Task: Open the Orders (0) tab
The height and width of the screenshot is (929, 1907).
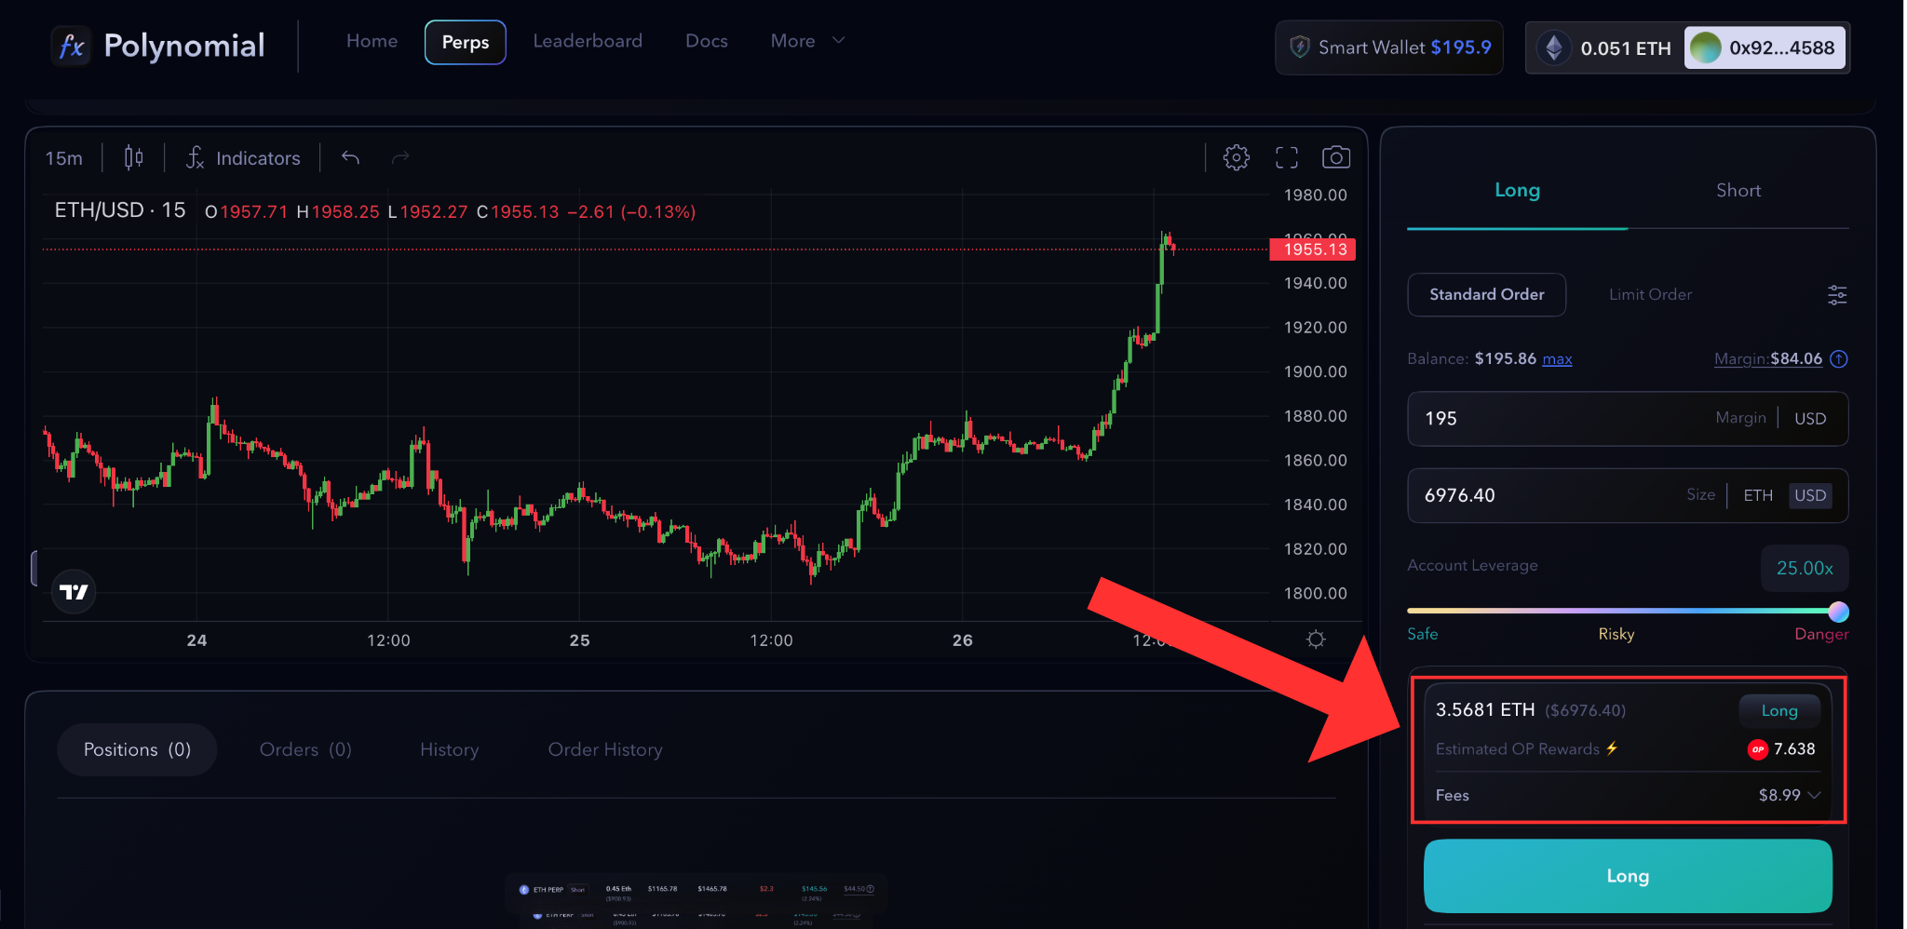Action: 305,749
